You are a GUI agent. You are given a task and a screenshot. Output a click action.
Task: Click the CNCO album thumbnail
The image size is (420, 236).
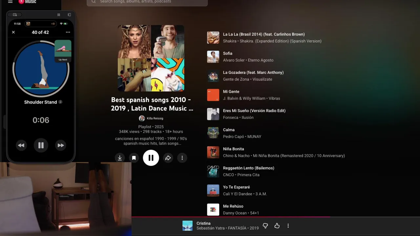213,171
